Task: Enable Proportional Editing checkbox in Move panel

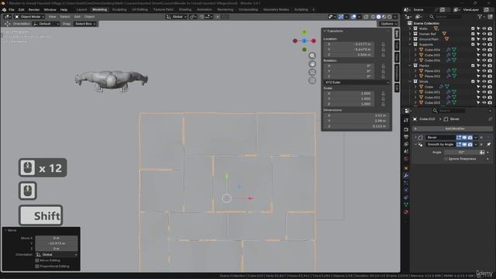Action: [37, 267]
